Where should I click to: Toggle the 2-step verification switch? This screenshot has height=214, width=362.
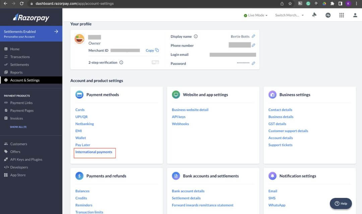pos(155,62)
